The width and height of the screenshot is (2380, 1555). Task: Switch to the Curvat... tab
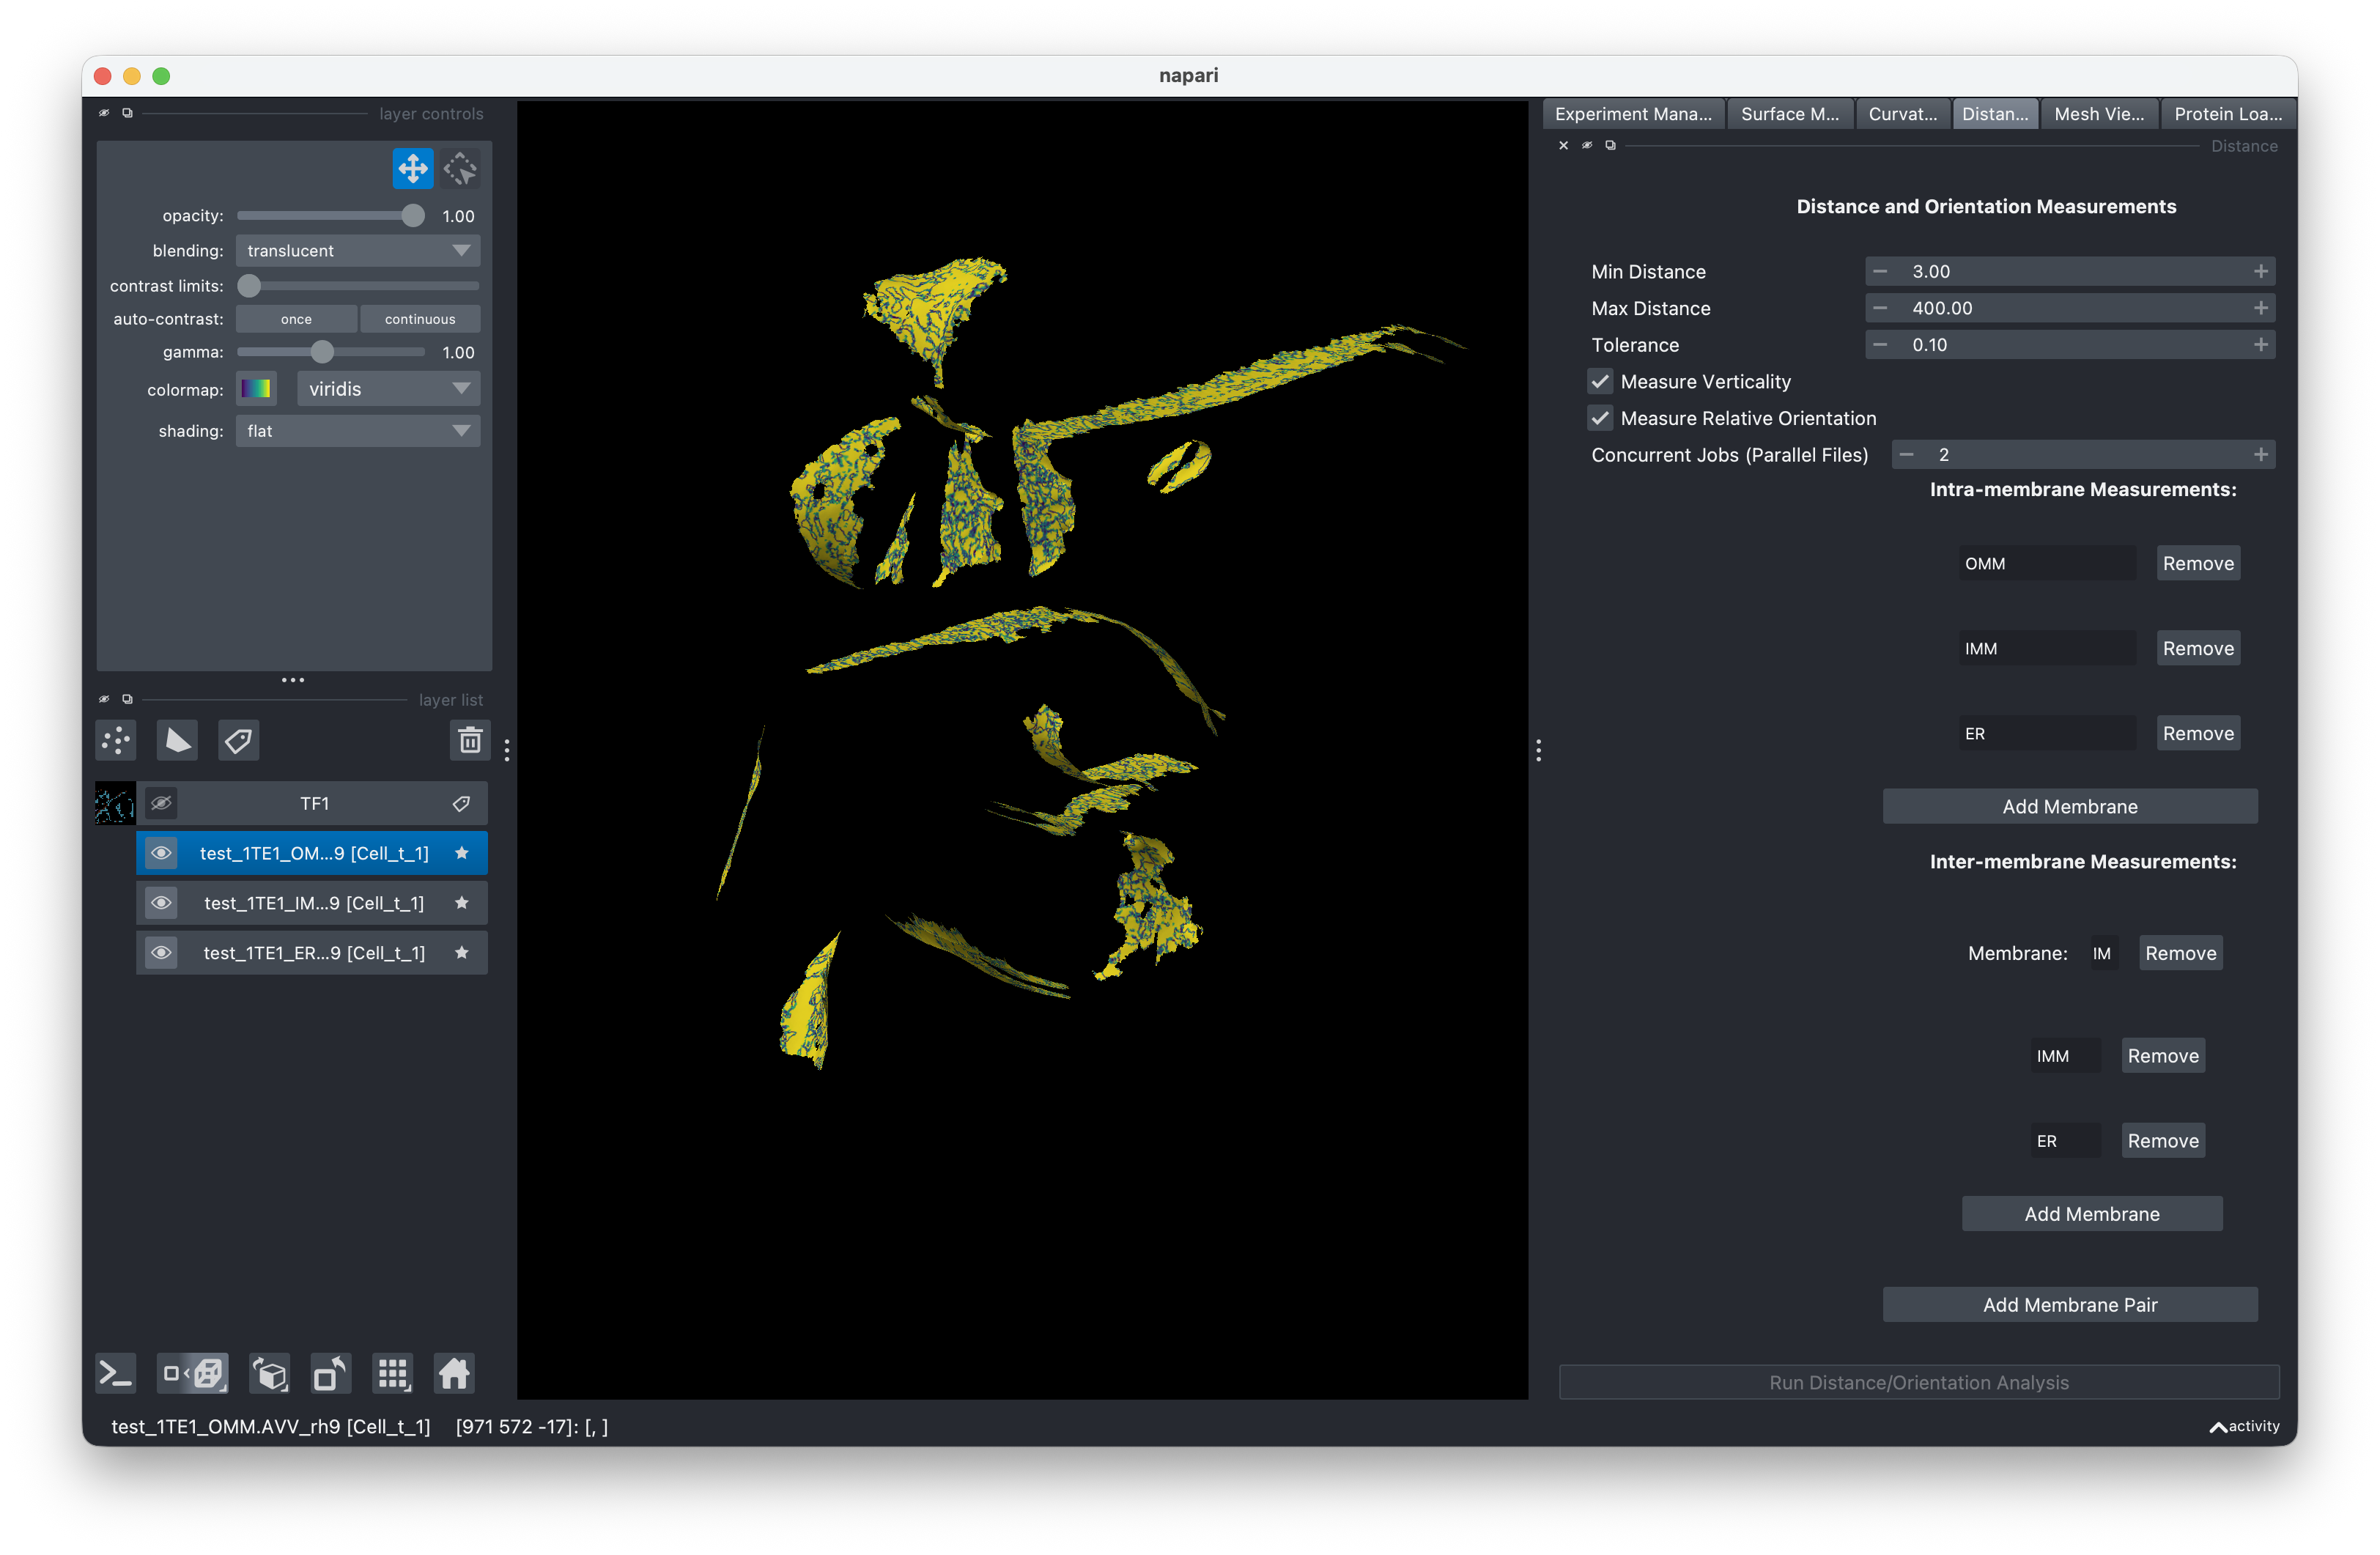click(1902, 114)
